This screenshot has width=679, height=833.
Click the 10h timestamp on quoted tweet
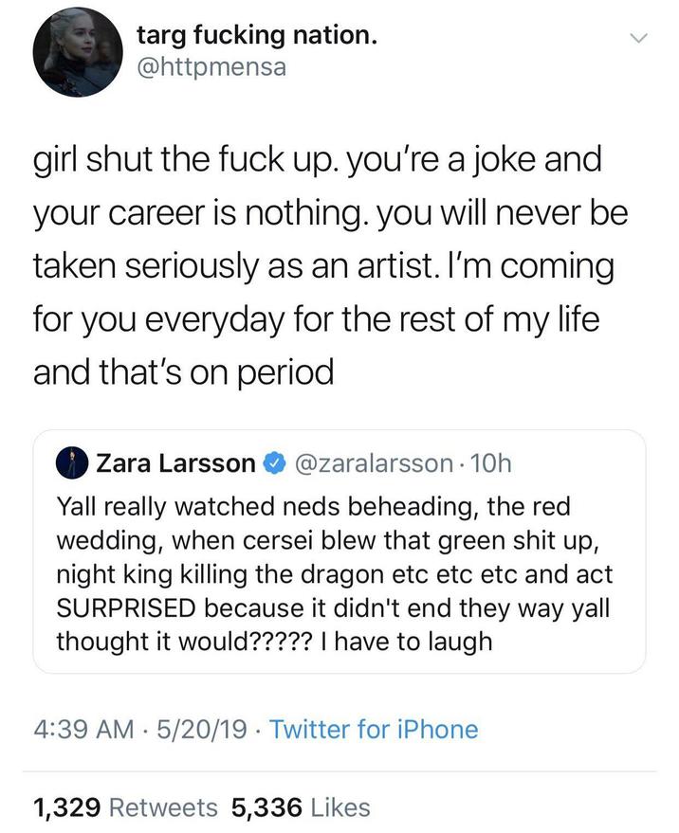tap(491, 463)
